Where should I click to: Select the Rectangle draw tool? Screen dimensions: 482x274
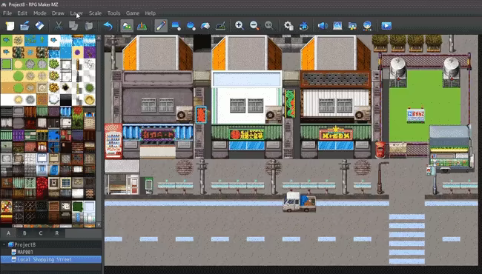coord(176,26)
